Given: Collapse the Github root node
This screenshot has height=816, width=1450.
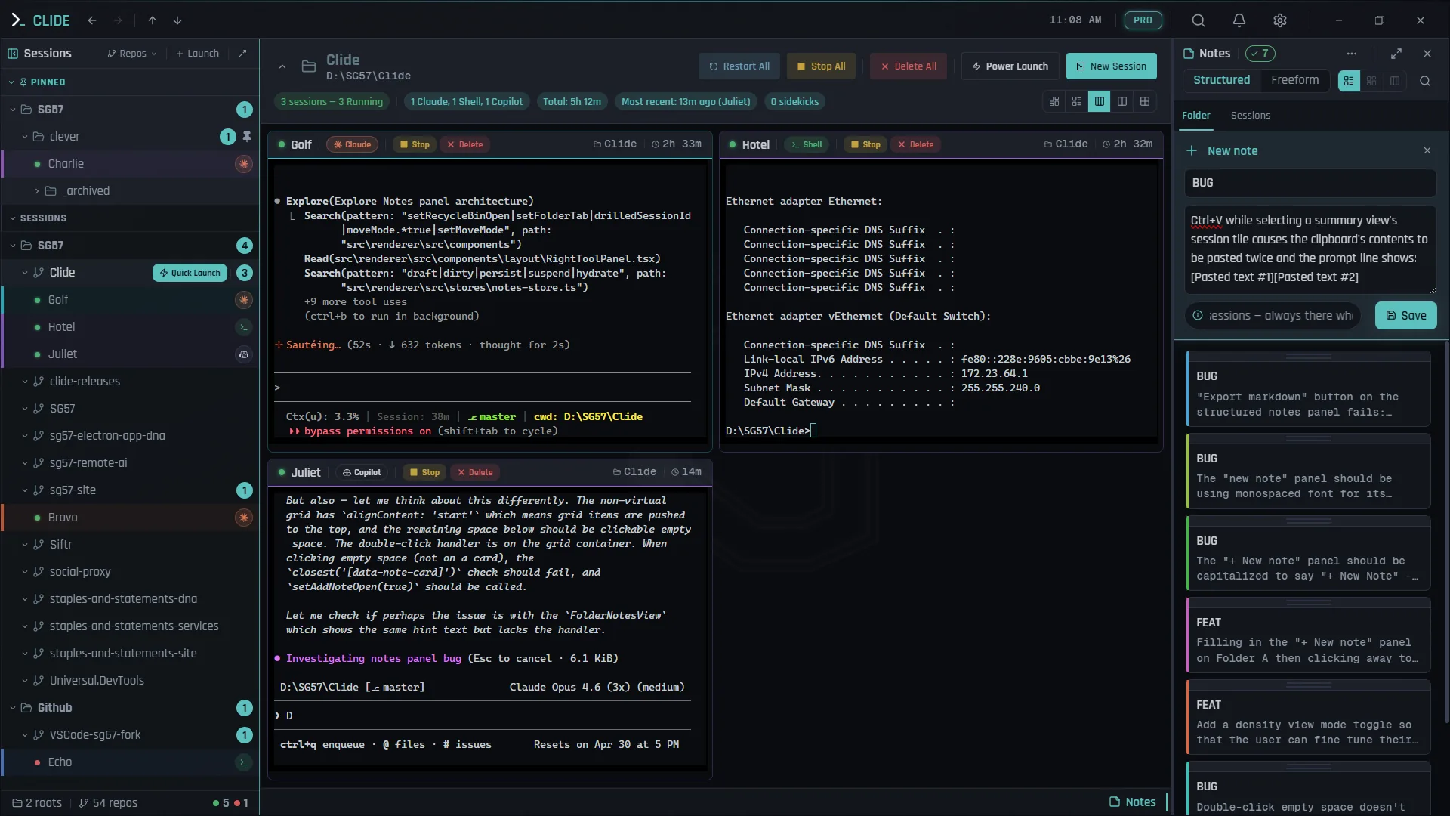Looking at the screenshot, I should (x=12, y=708).
